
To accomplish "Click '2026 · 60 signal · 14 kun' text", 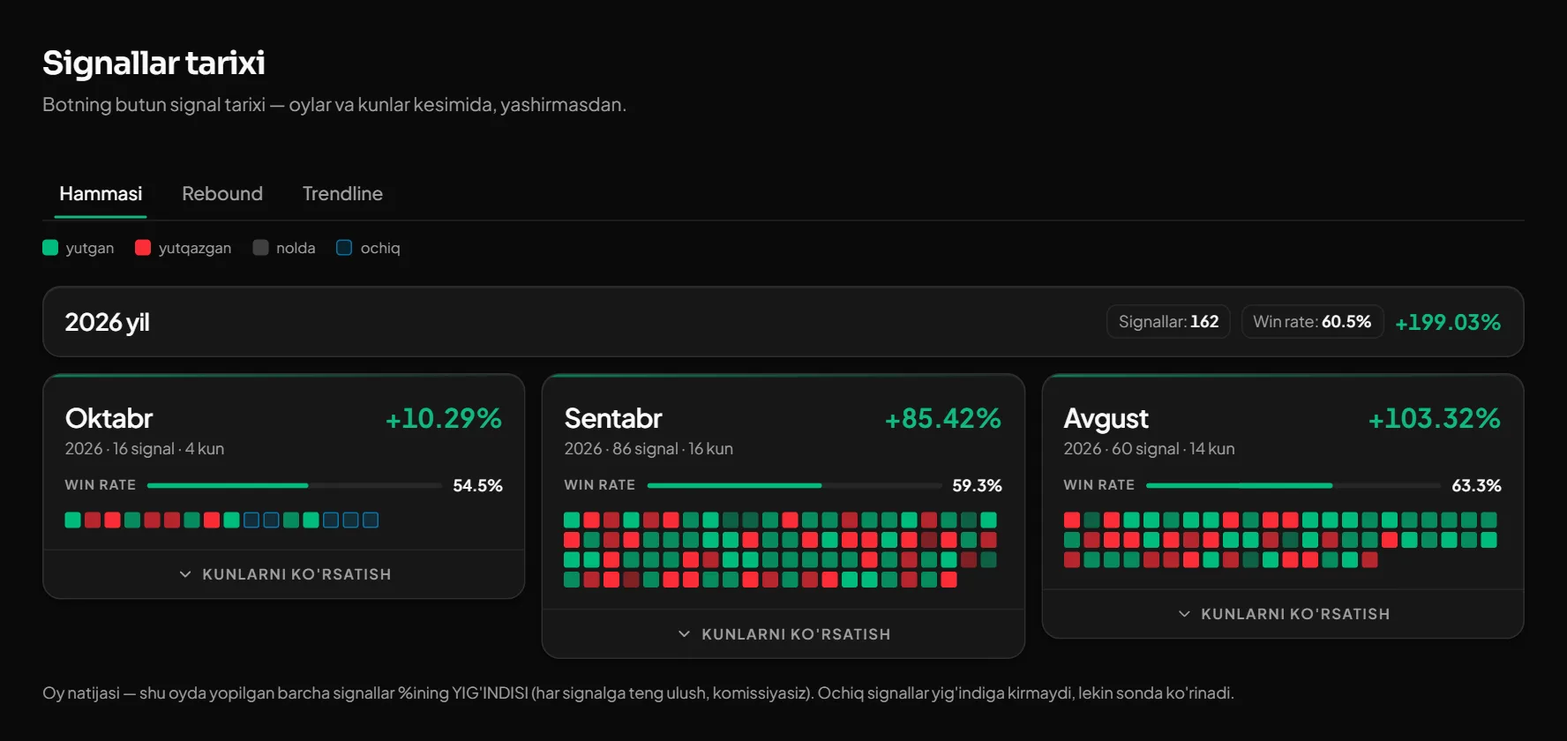I will pos(1149,449).
